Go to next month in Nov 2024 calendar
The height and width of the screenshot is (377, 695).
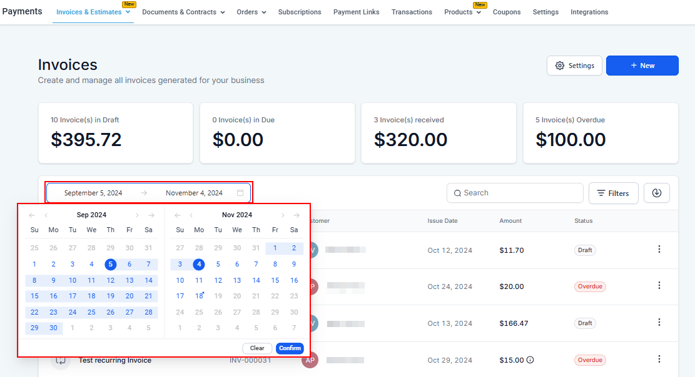click(x=283, y=215)
